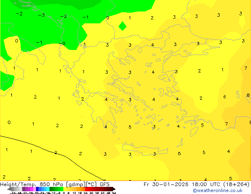
Task: Click the small green diamond-shaped patch on map
Action: tap(122, 26)
